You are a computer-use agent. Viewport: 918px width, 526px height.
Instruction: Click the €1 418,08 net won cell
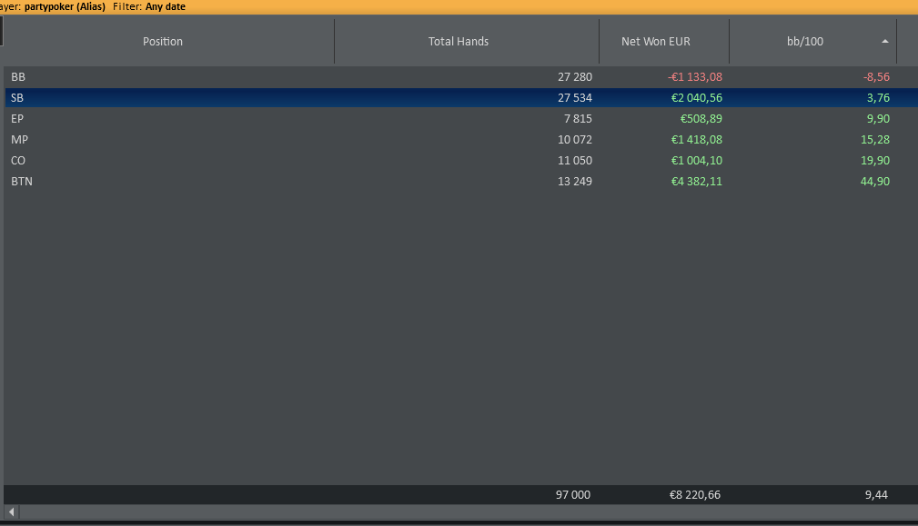[697, 140]
